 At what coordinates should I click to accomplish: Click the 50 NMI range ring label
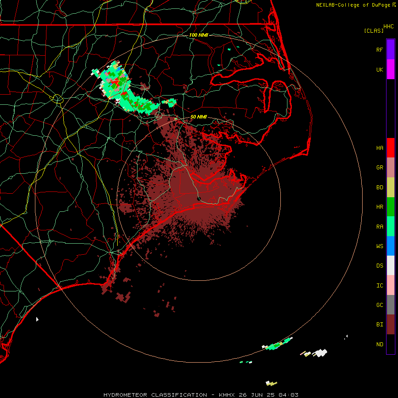tap(199, 117)
